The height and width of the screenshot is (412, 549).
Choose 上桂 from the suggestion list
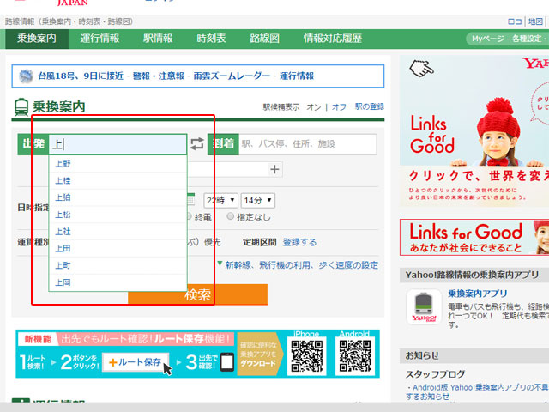coord(118,181)
